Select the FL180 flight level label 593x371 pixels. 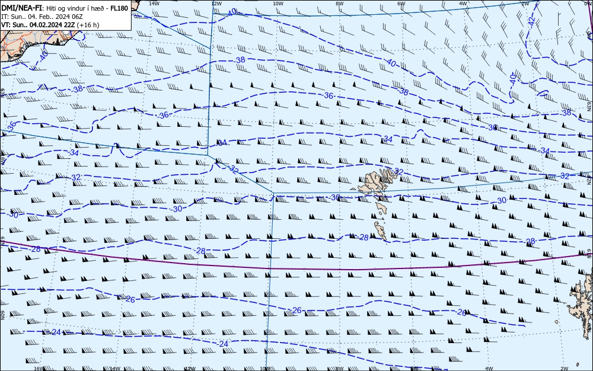click(119, 8)
